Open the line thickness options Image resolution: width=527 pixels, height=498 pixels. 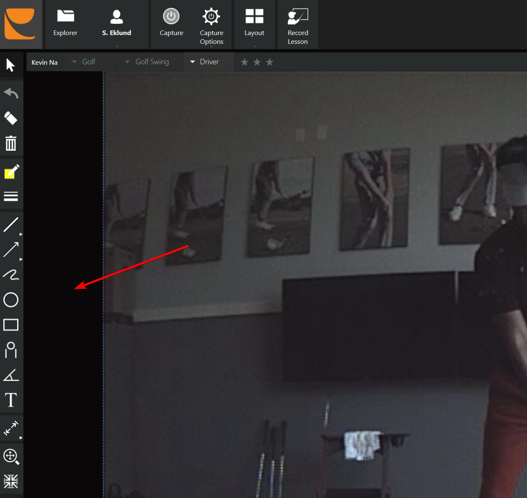point(11,196)
